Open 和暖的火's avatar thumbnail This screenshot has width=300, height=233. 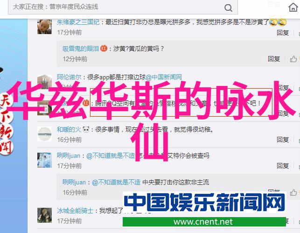(44, 134)
